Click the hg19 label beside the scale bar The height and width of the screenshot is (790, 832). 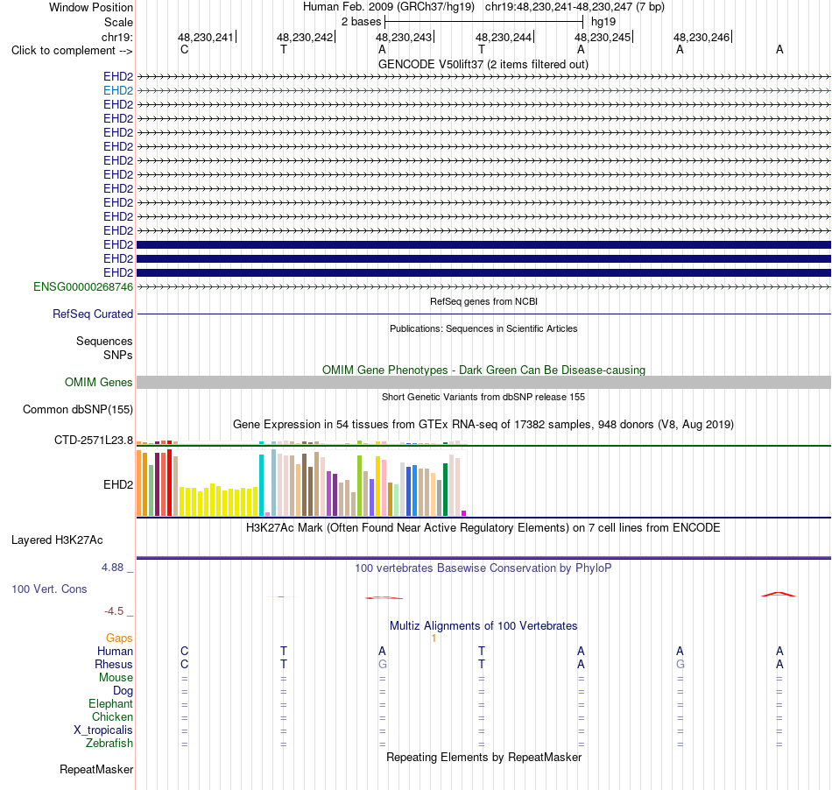[x=603, y=22]
